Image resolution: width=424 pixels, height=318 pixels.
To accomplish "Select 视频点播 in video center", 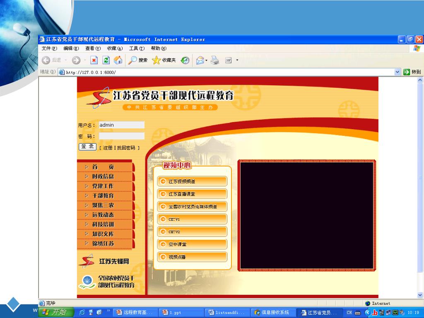I will (x=192, y=257).
